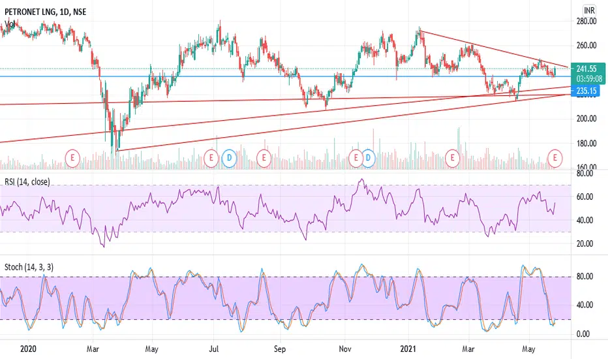Click the May label after 2021 on time axis
Screen dimensions: 608x359
pyautogui.click(x=528, y=349)
